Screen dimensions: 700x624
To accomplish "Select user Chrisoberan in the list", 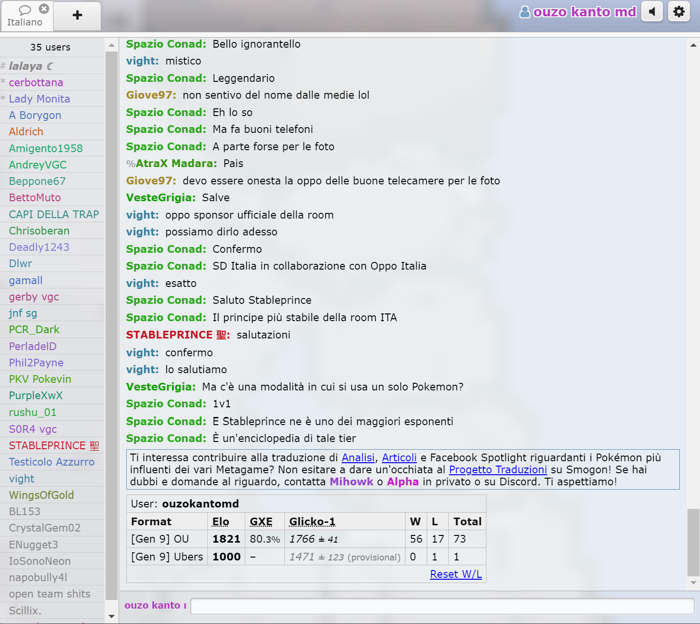I will [x=52, y=231].
